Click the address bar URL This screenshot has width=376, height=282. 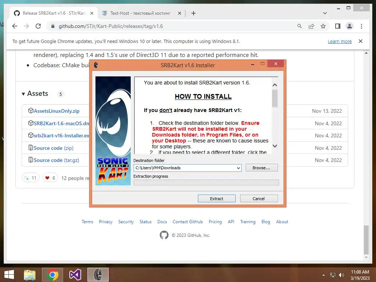[111, 26]
